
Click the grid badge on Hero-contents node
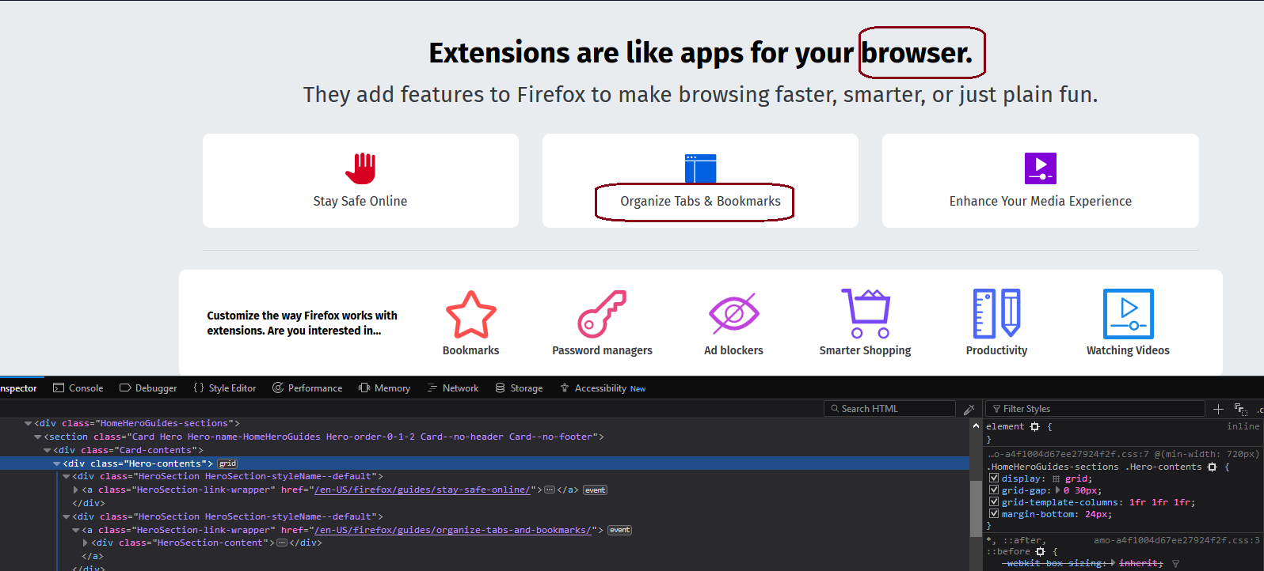tap(227, 463)
